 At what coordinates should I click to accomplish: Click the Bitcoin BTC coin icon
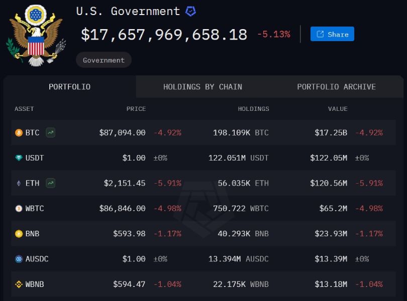(19, 133)
